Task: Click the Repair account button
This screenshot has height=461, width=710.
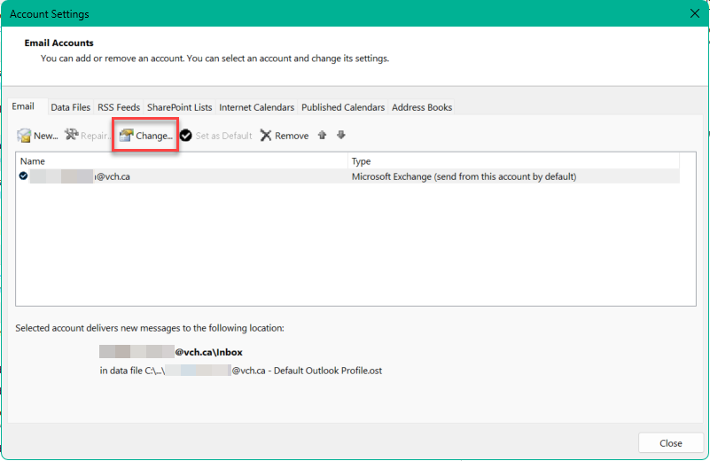Action: [88, 136]
